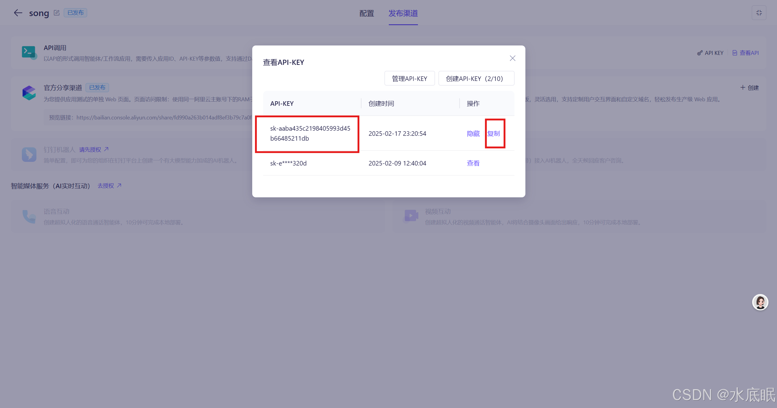Click the 钉钉机器人 icon

[x=29, y=154]
